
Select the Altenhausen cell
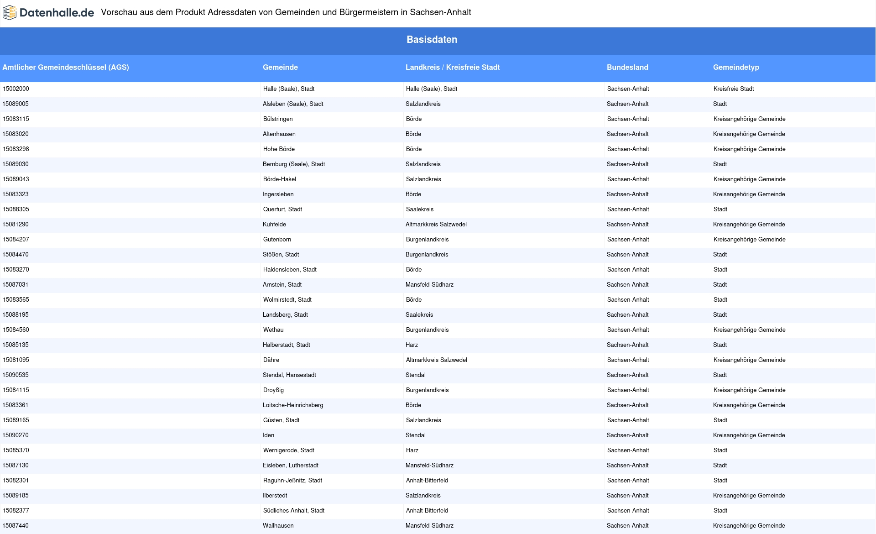pos(279,134)
